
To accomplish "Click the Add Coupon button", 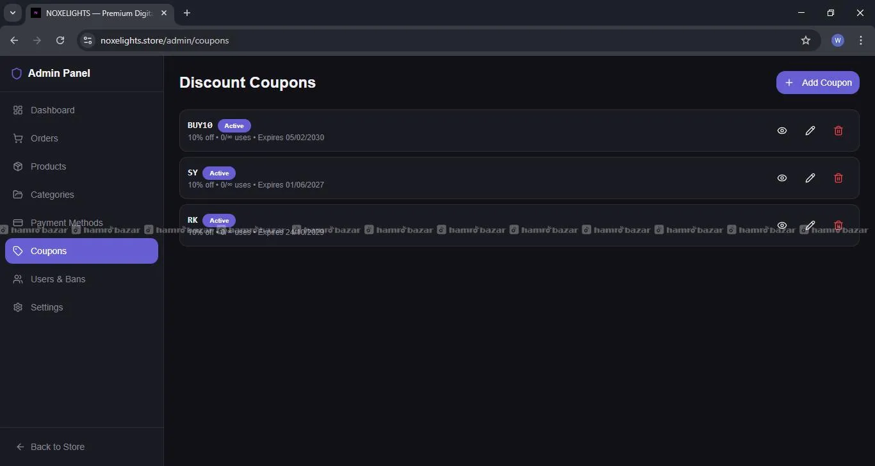I will (817, 83).
